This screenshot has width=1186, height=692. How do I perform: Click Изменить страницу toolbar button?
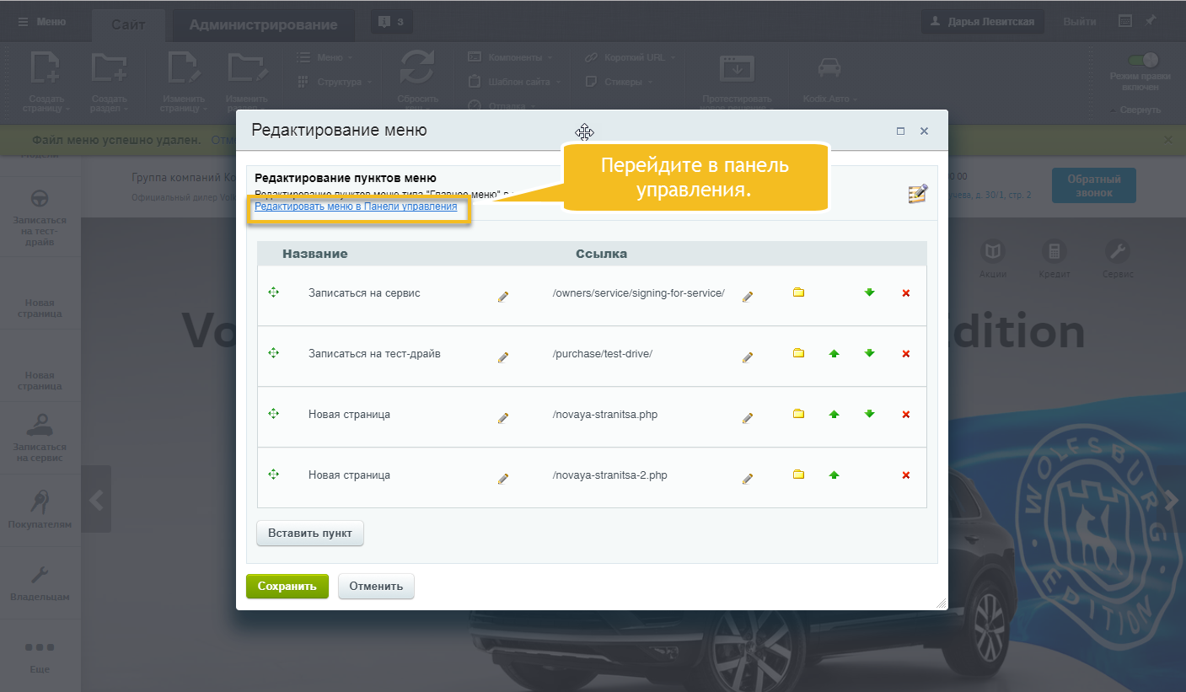pyautogui.click(x=183, y=81)
